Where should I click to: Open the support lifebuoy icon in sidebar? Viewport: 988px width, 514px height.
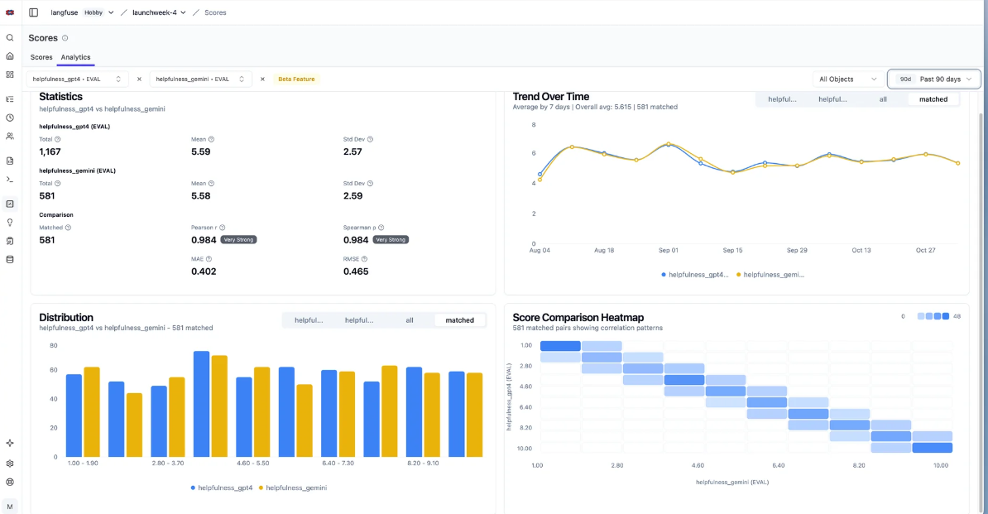[x=10, y=482]
